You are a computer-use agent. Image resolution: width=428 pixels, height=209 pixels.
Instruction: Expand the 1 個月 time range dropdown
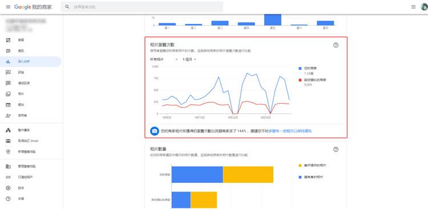click(x=189, y=59)
